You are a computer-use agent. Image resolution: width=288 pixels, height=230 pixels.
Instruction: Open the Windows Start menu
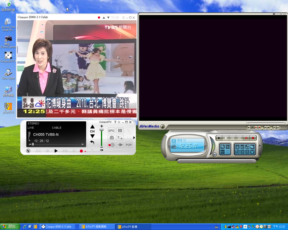pos(10,227)
